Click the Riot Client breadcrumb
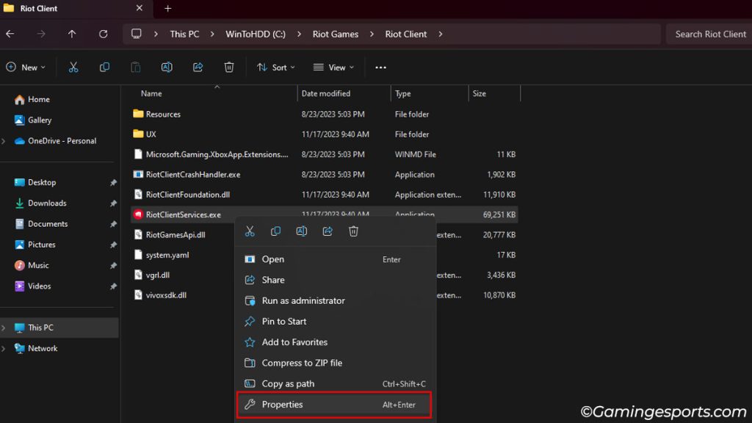Image resolution: width=752 pixels, height=423 pixels. (x=405, y=34)
